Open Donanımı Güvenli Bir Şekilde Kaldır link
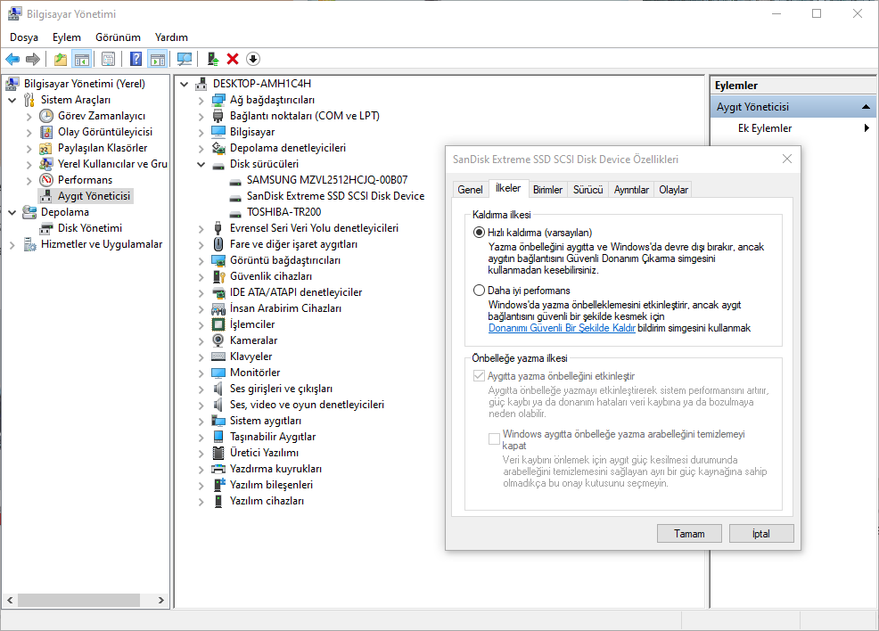The image size is (879, 631). (562, 328)
